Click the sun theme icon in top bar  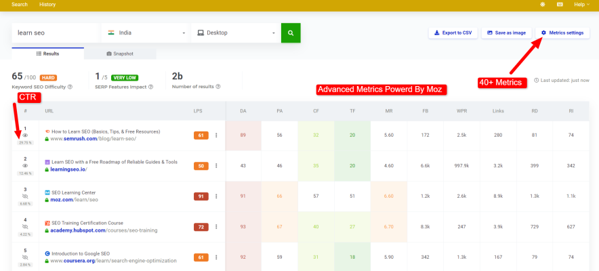(543, 5)
